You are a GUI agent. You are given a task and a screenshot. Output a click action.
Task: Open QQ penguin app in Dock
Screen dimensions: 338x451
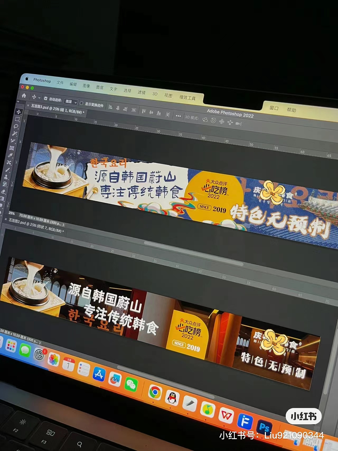pos(172,398)
